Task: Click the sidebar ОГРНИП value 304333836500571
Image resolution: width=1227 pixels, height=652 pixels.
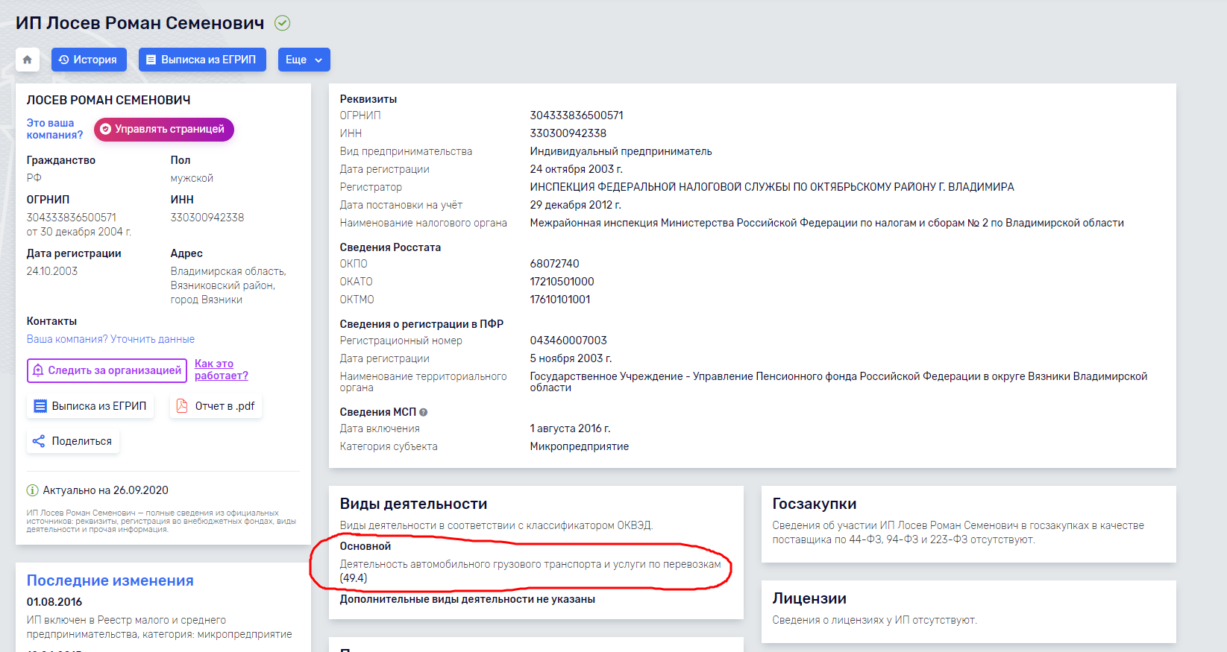Action: coord(72,218)
